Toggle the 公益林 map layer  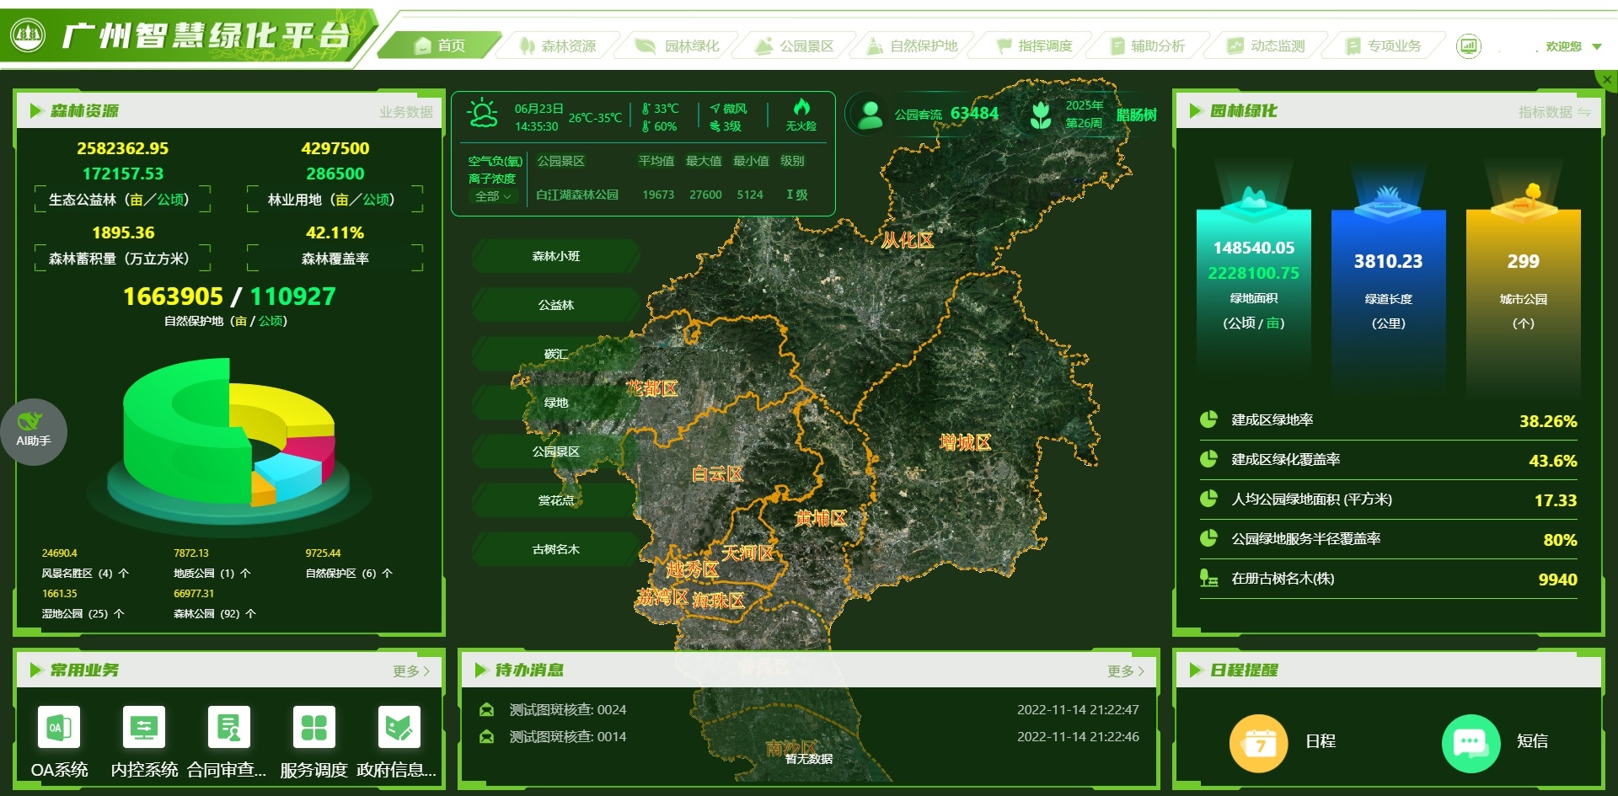click(x=556, y=305)
